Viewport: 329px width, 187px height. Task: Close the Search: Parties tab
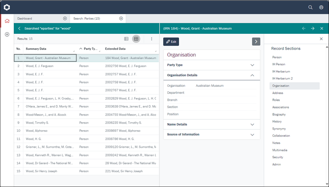point(121,19)
